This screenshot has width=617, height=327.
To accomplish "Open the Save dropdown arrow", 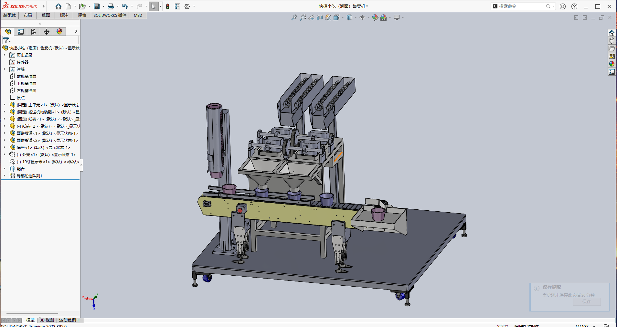I will click(x=103, y=6).
